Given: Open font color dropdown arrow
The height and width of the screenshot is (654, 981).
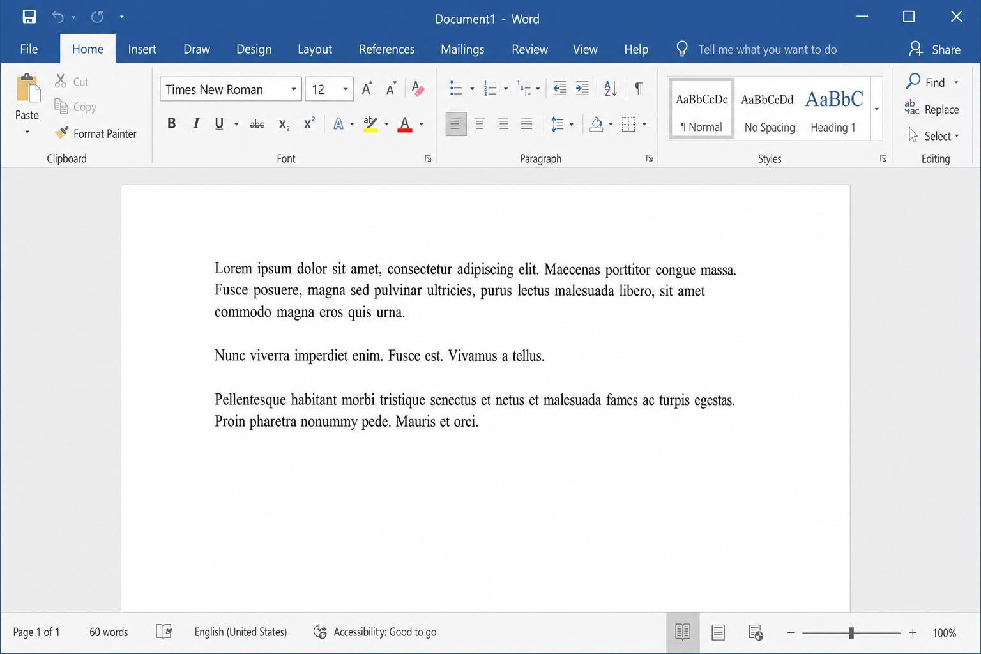Looking at the screenshot, I should point(422,124).
